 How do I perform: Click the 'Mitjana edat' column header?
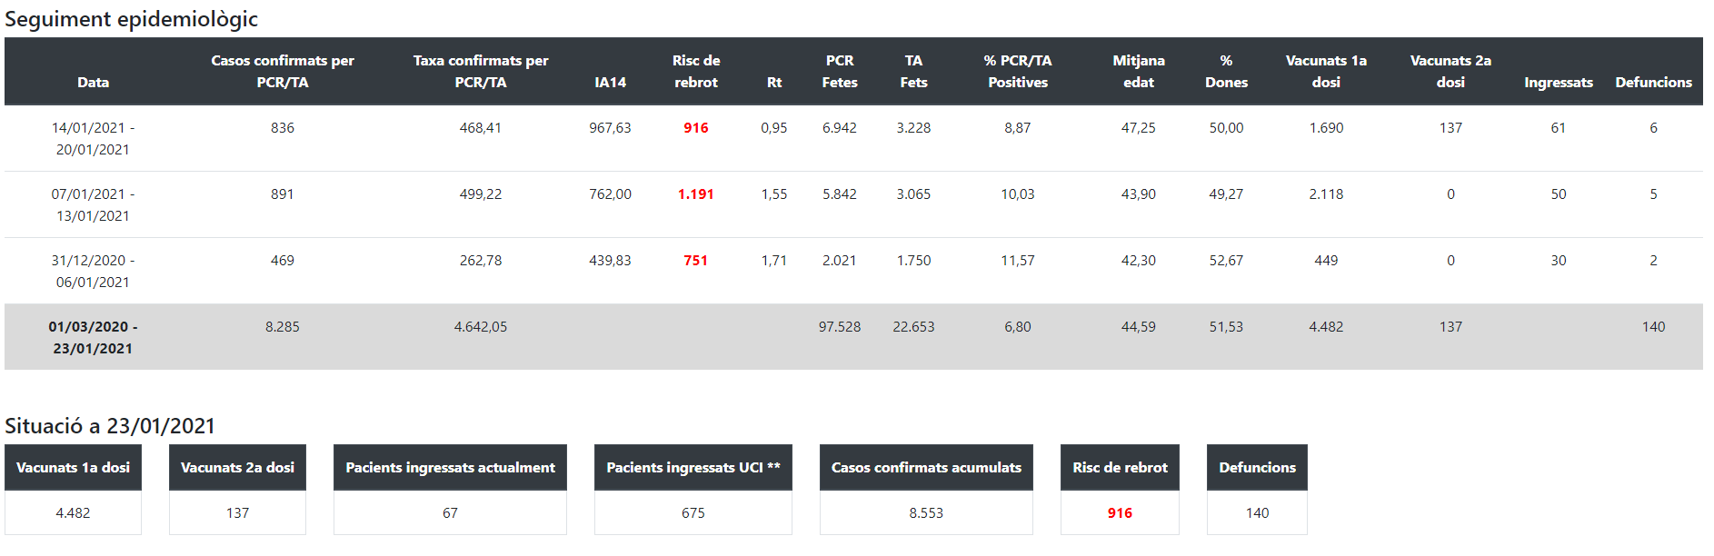(1139, 71)
